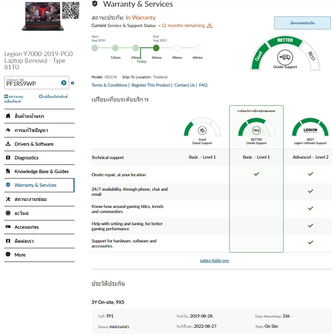Click the 60mos timeline marker

point(197,48)
